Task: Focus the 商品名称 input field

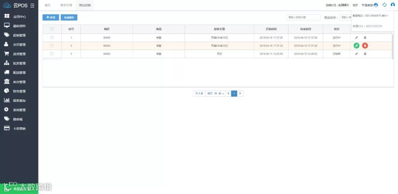Action: pos(345,18)
